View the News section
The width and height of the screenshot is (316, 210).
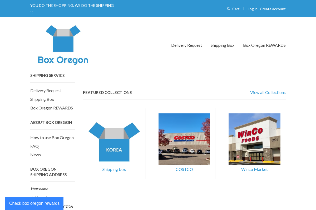tap(36, 155)
